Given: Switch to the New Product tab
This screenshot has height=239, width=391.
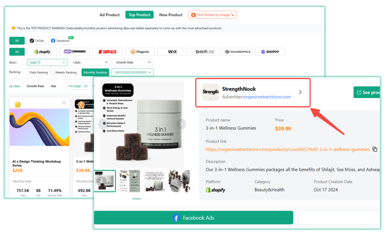Looking at the screenshot, I should point(171,15).
